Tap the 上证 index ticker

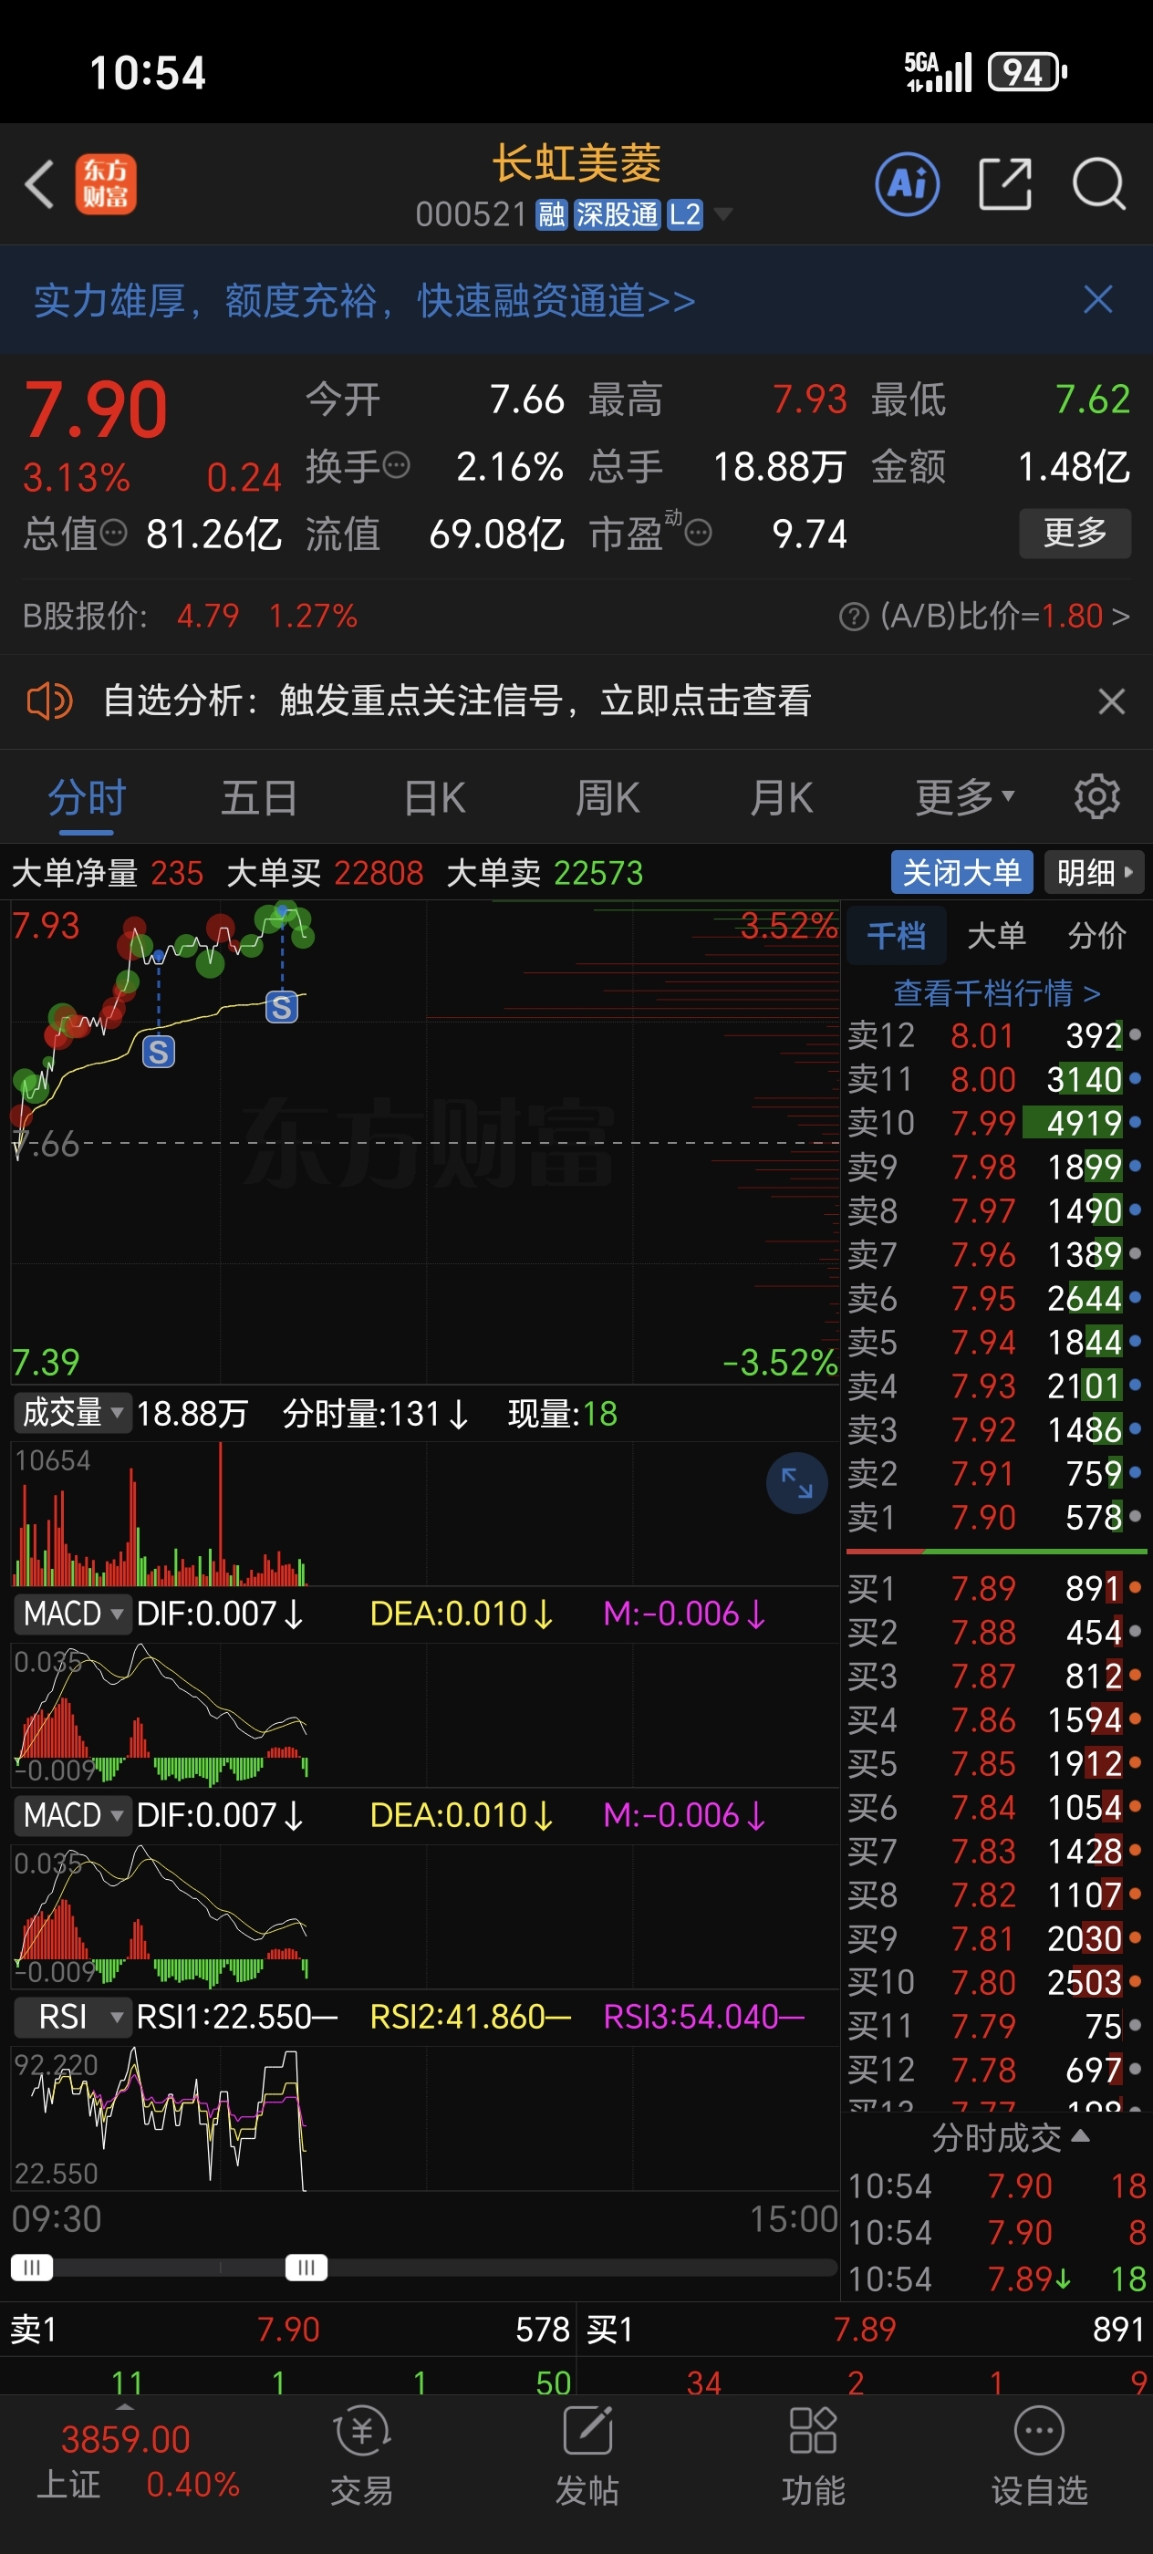(139, 2461)
